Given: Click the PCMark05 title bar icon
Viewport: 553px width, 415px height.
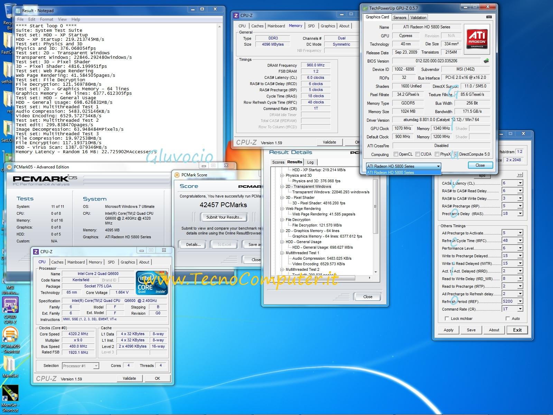Looking at the screenshot, I should pos(9,167).
